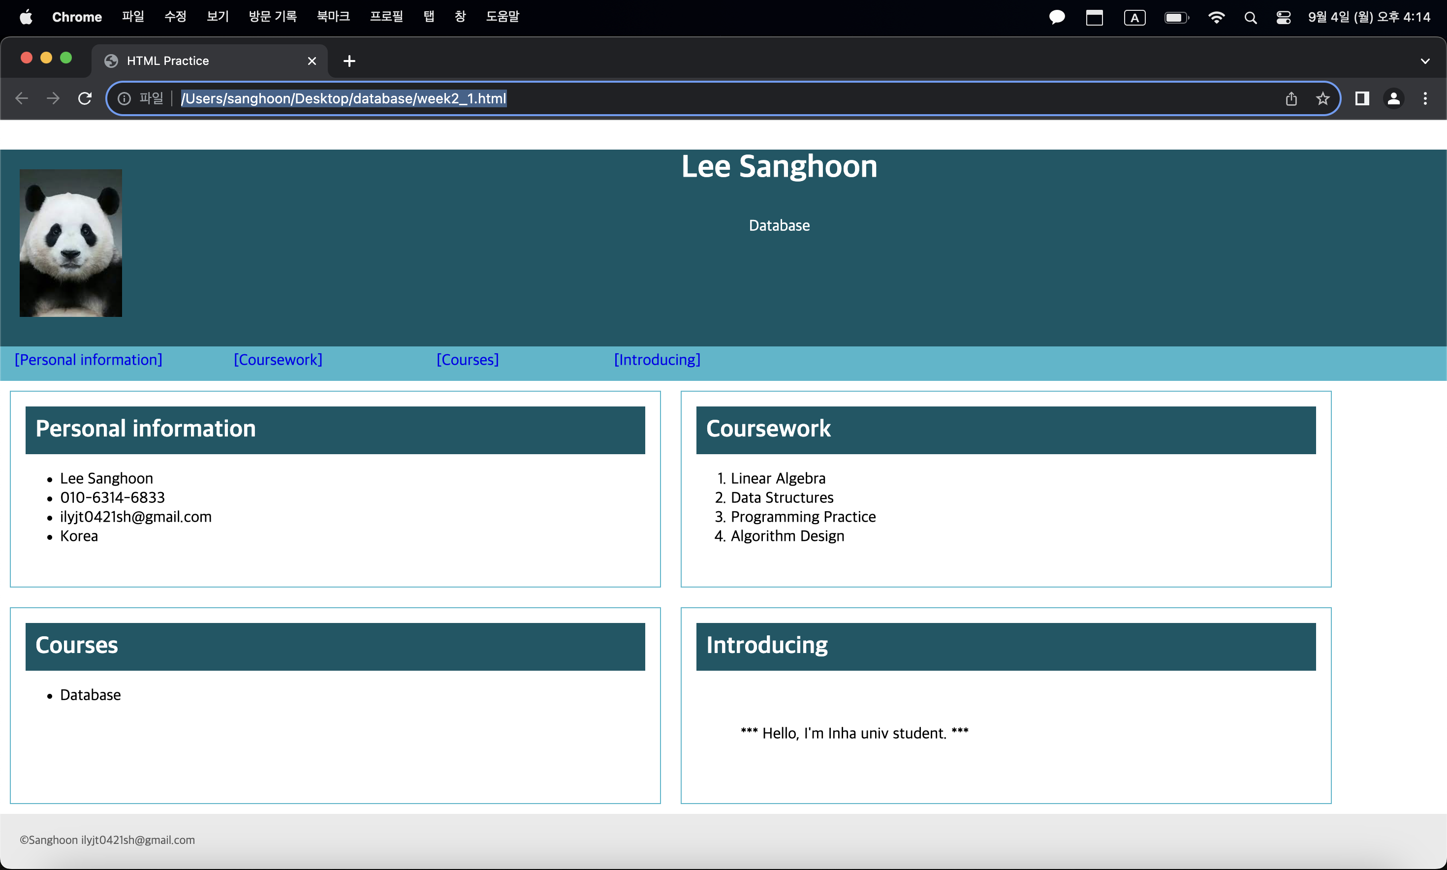The width and height of the screenshot is (1447, 870).
Task: Click the Linear Algebra list item
Action: click(x=778, y=478)
